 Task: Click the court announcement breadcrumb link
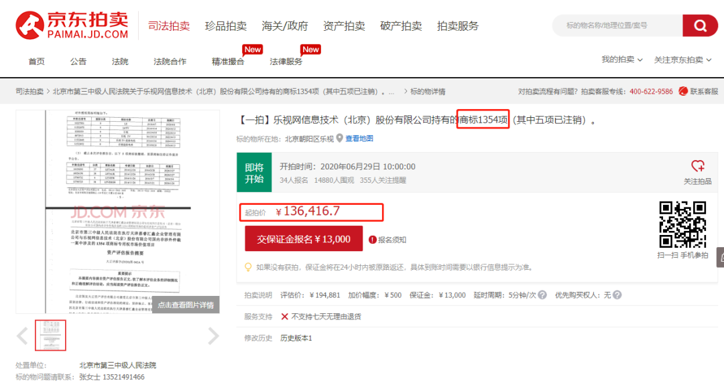[223, 91]
